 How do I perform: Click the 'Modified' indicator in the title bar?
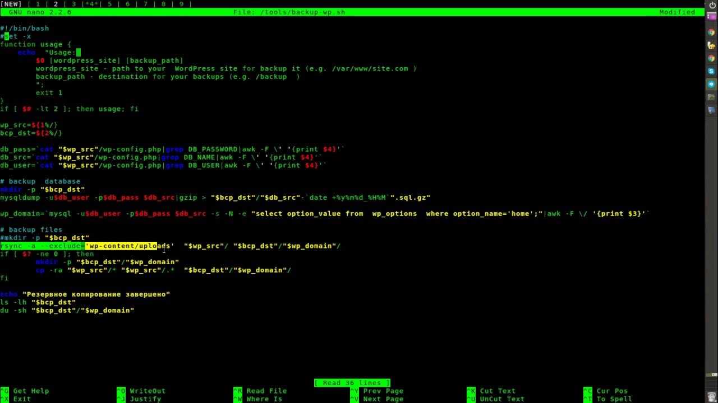[677, 12]
